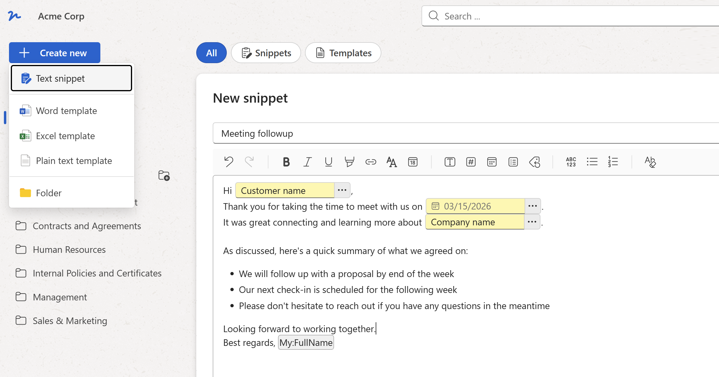Clear formatting with the eraser icon
Screen dimensions: 719x377
point(650,162)
